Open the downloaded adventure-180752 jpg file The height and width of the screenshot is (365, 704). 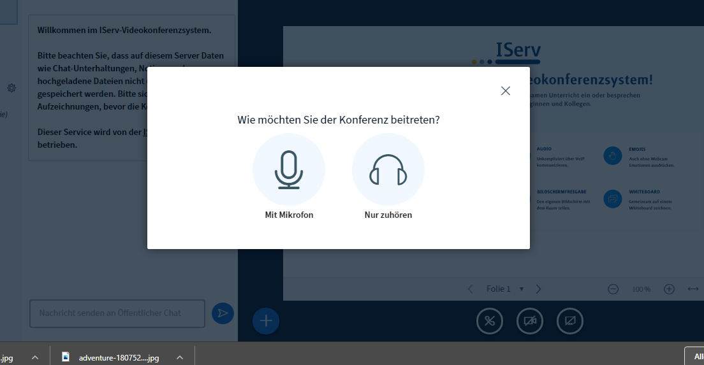(x=112, y=357)
